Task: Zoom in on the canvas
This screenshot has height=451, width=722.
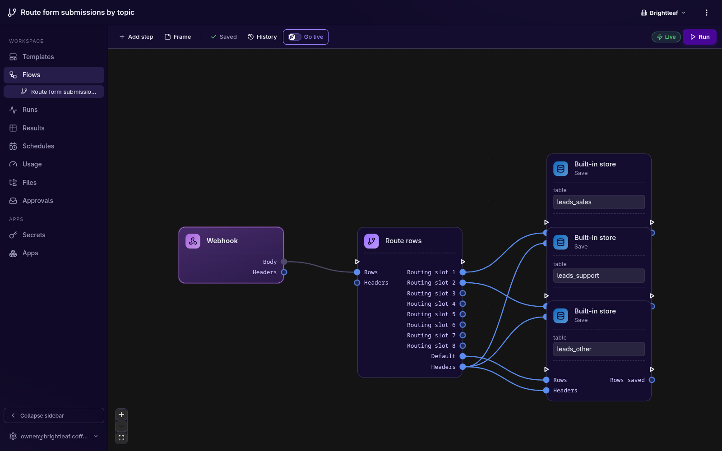Action: [x=121, y=414]
